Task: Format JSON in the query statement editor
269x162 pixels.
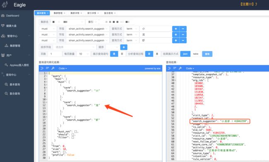Action: (x=42, y=68)
